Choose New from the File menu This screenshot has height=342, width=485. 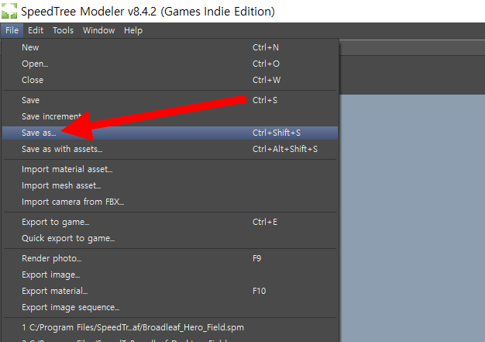[x=170, y=47]
